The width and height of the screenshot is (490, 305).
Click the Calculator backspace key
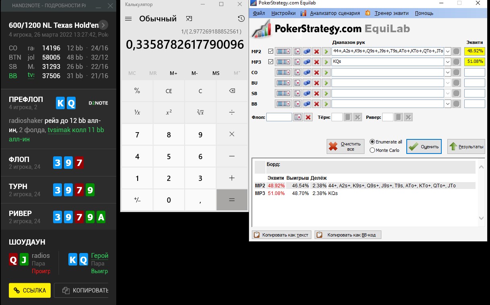(x=232, y=91)
